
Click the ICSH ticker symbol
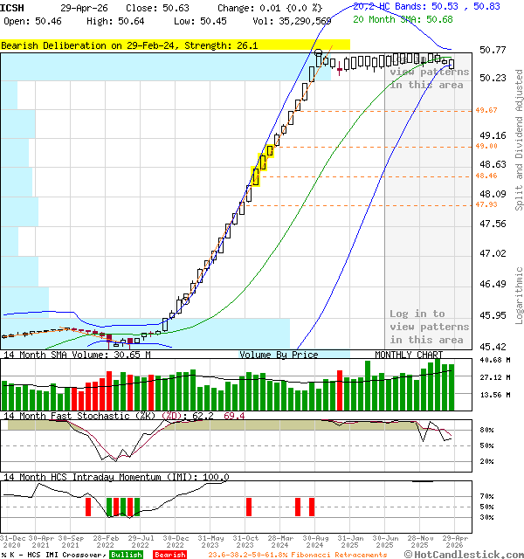pyautogui.click(x=13, y=8)
